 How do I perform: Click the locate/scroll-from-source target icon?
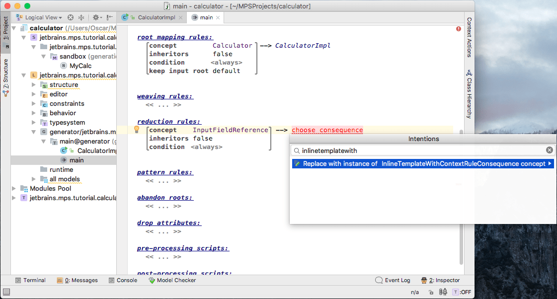pyautogui.click(x=71, y=17)
